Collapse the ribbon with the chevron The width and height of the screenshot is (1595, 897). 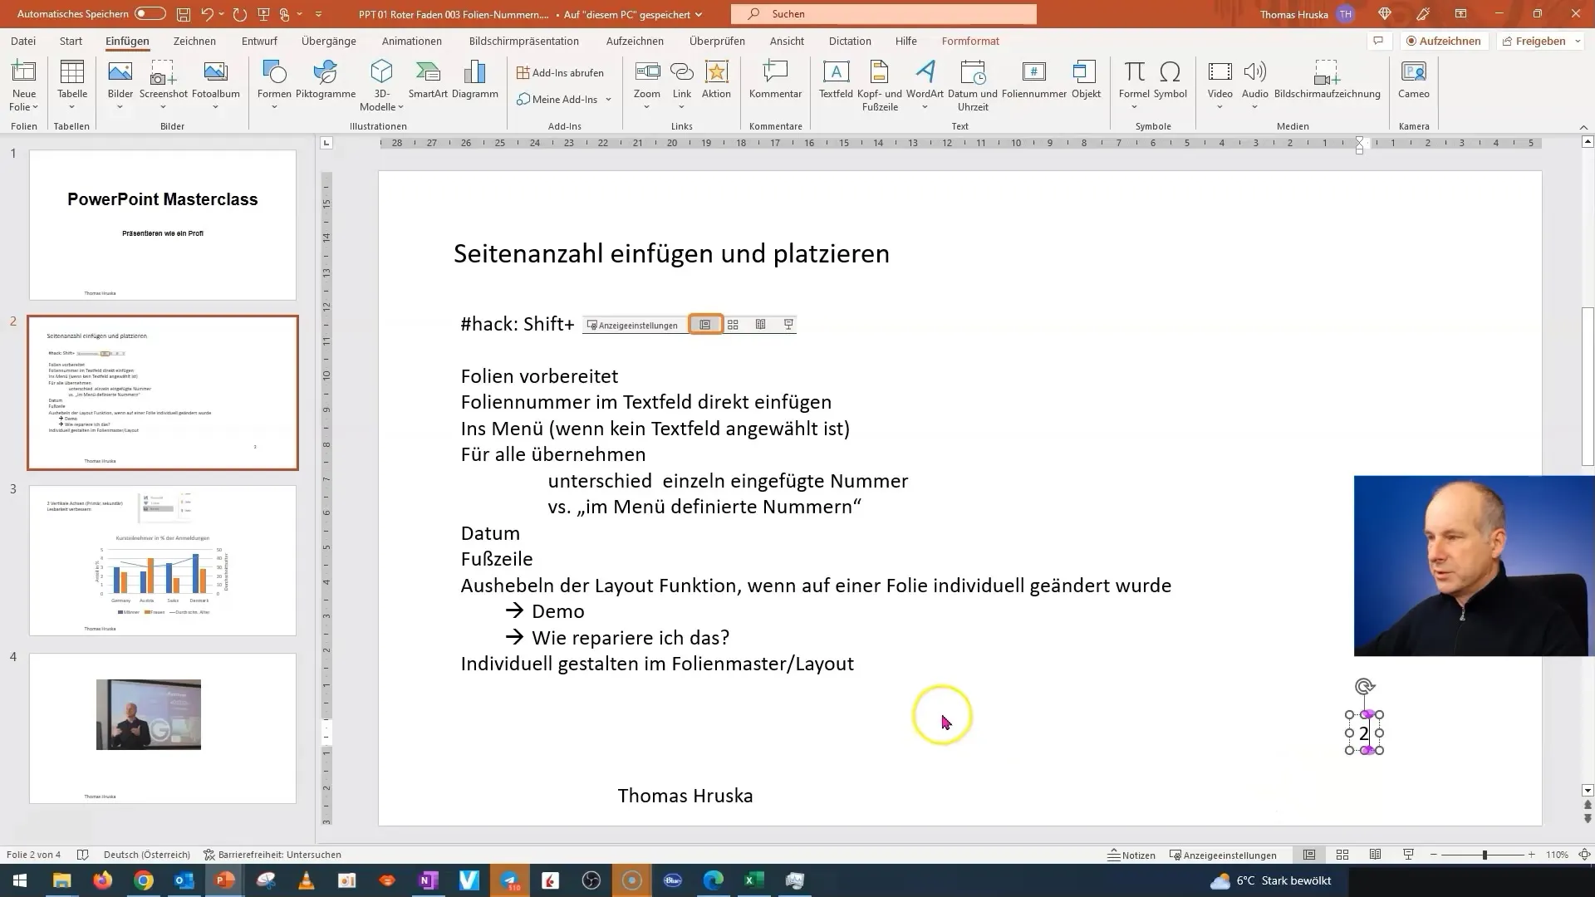coord(1583,127)
